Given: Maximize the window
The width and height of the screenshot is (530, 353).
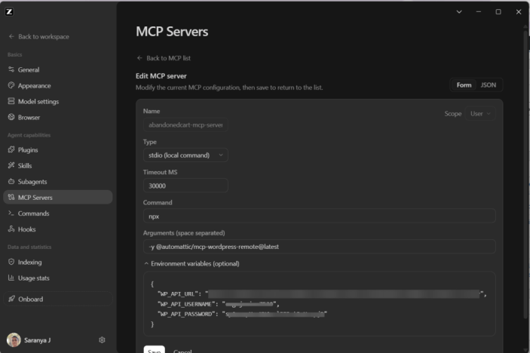Looking at the screenshot, I should [498, 12].
